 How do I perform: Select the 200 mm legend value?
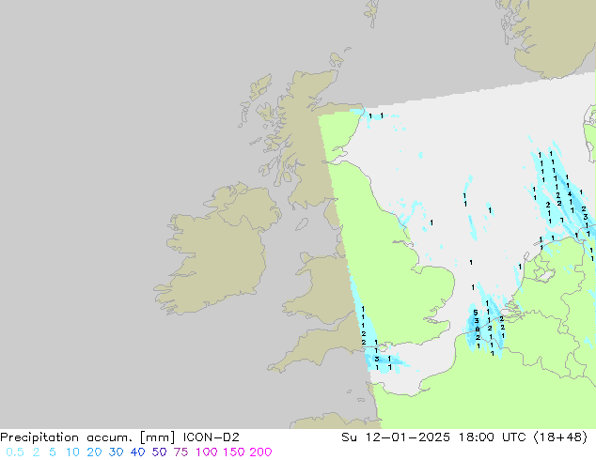[260, 452]
